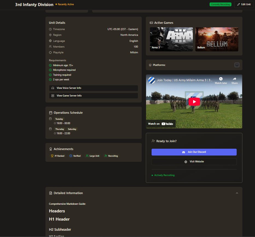Screen dimensions: 255x237
Task: Open View Game Server Info
Action: click(x=94, y=96)
